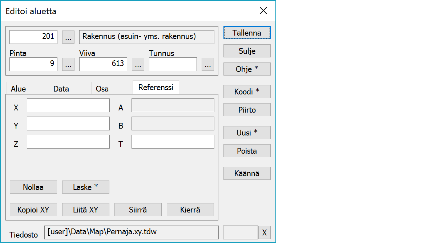Click the Tallenna save button
The width and height of the screenshot is (436, 243).
(247, 33)
